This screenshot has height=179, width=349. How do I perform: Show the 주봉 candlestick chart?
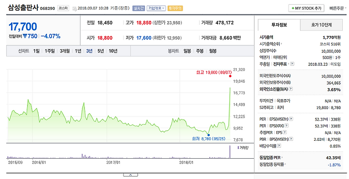tap(200, 51)
